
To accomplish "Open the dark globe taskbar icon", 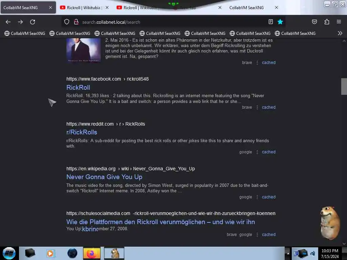I will coord(72,253).
